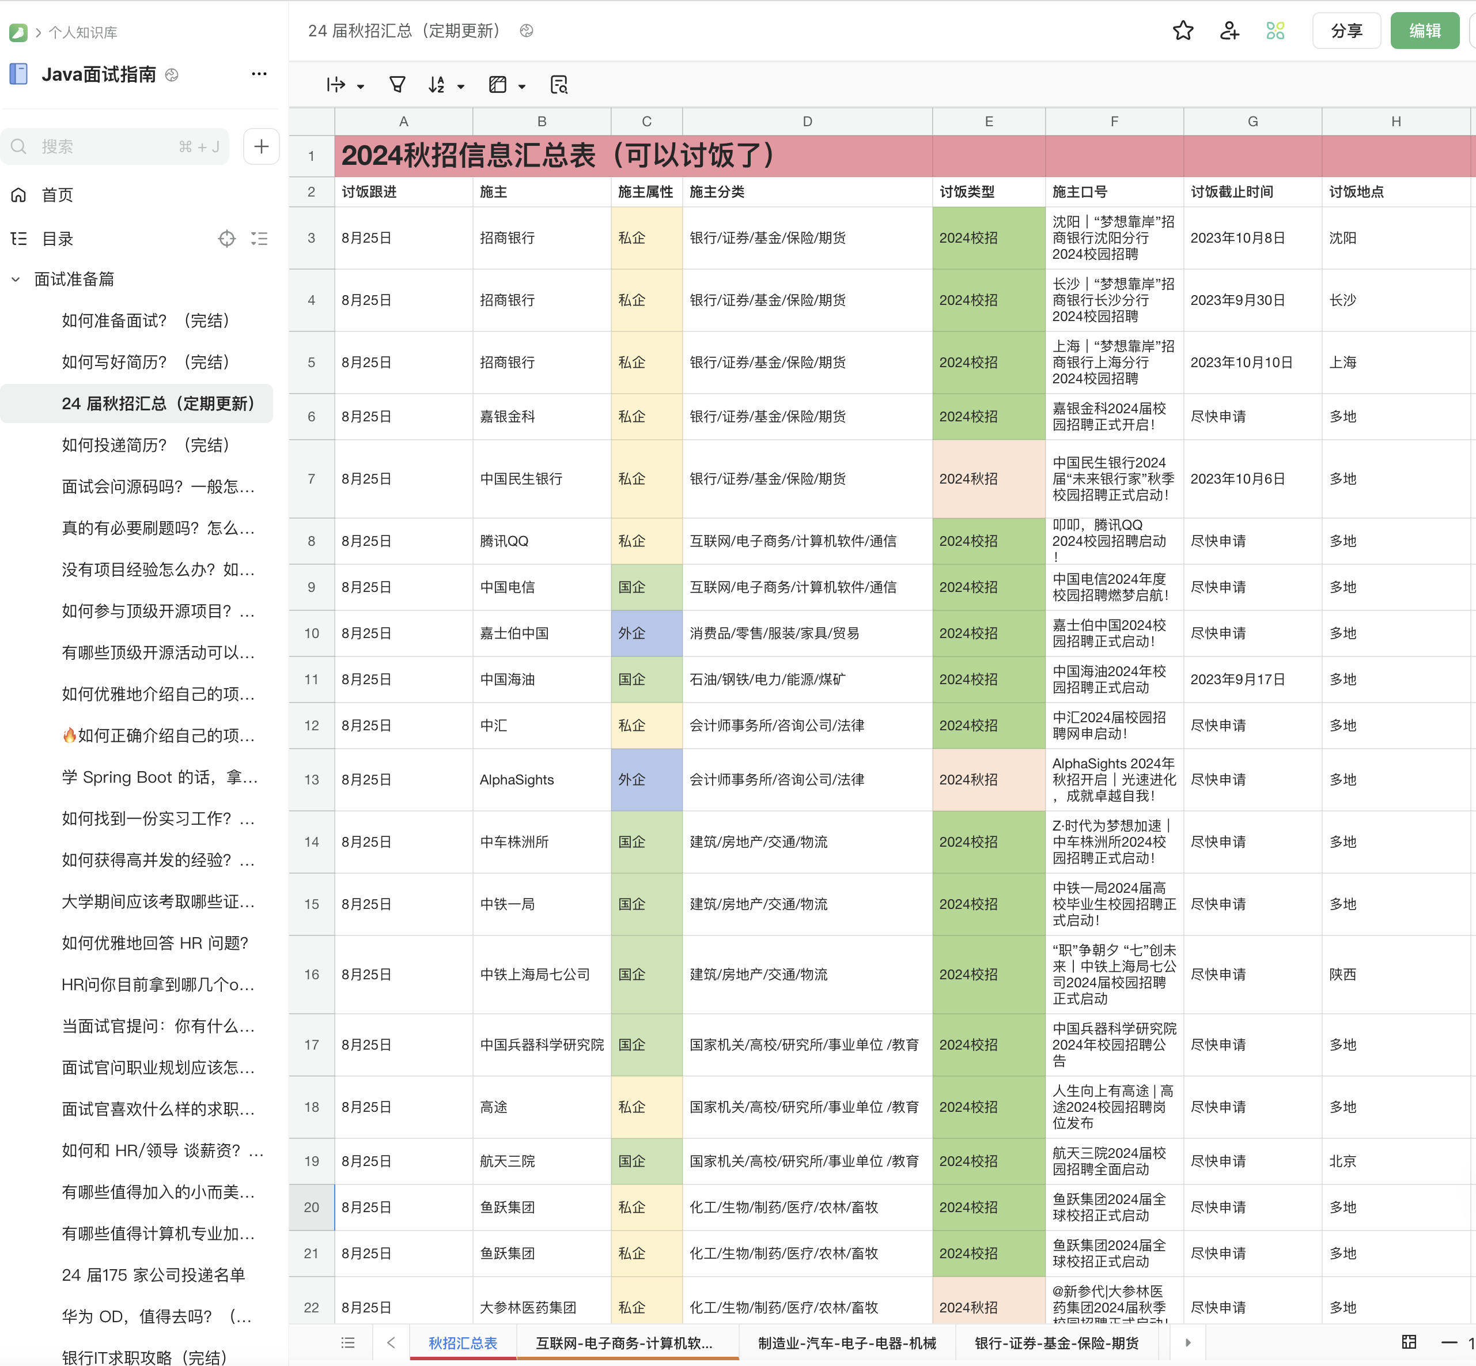Click the zoom out minus button

click(x=1449, y=1342)
